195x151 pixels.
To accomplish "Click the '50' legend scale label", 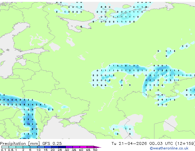I will point(95,150).
